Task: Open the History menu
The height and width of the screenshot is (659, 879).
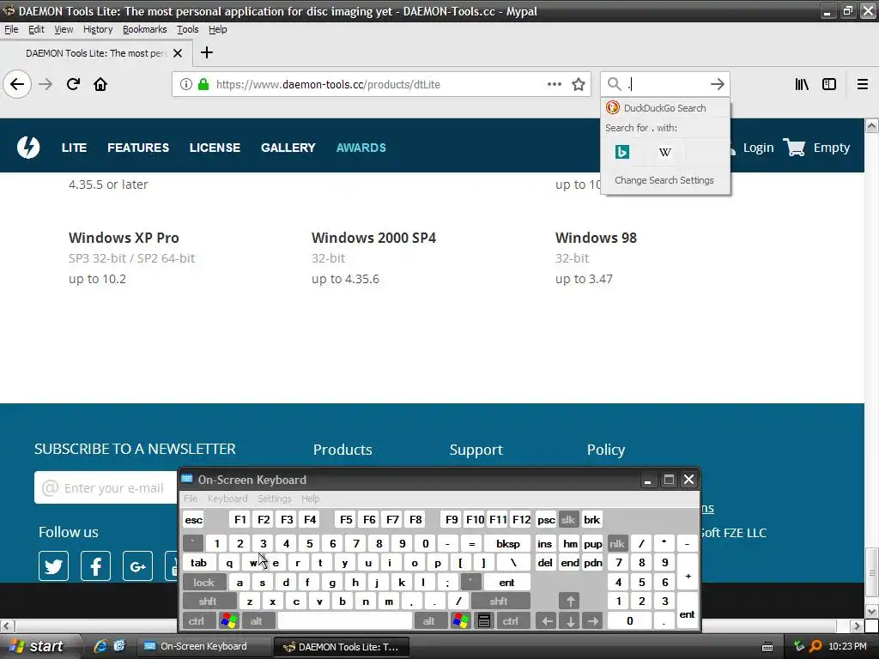Action: coord(98,29)
